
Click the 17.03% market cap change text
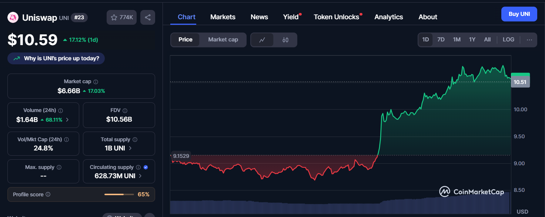[96, 91]
